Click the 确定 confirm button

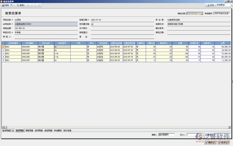tap(211, 143)
